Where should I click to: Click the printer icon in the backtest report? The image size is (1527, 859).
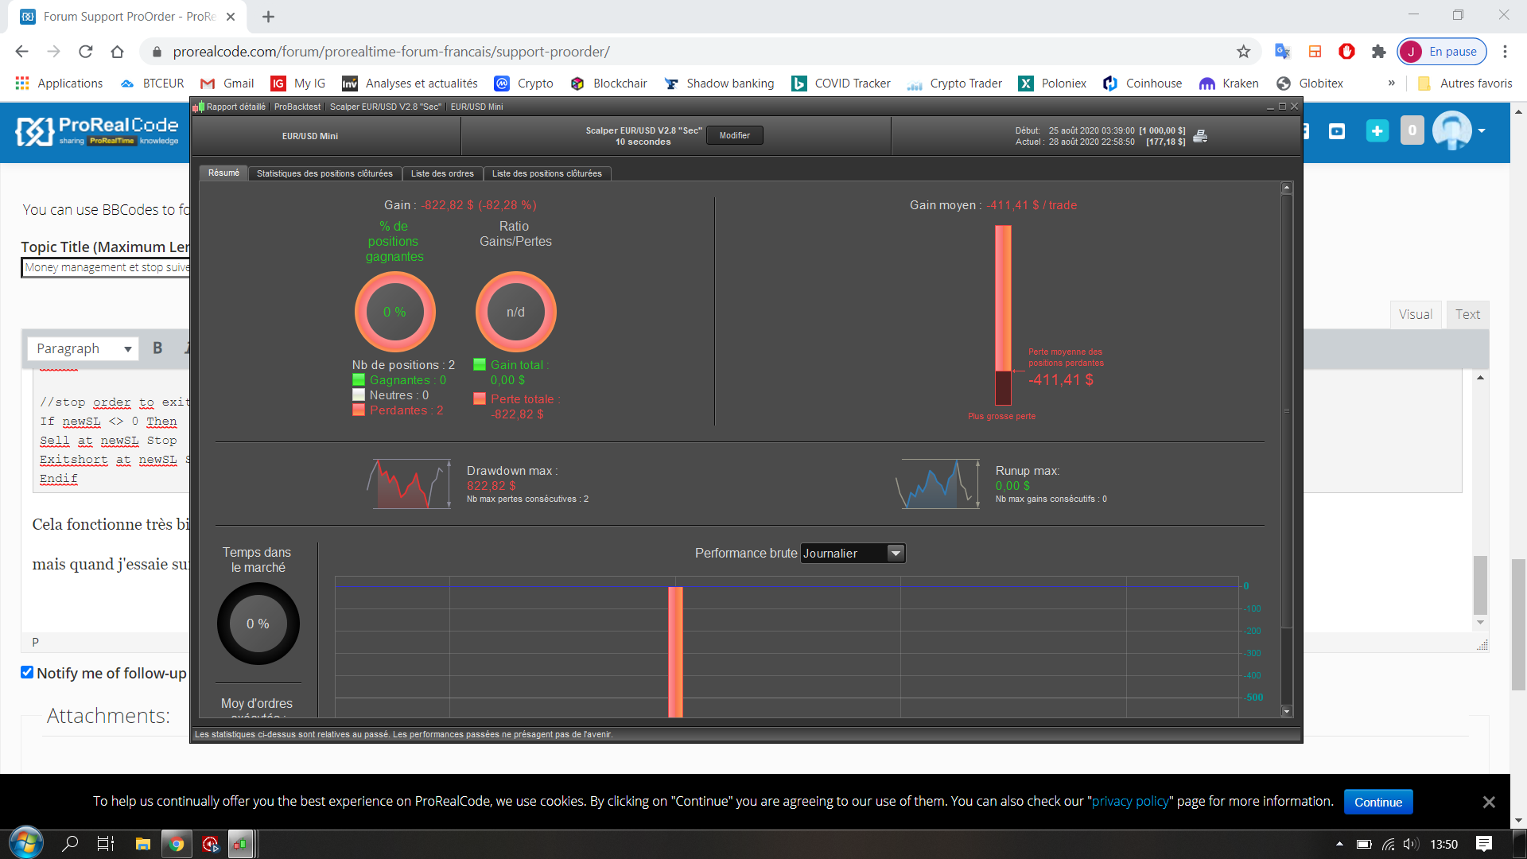point(1200,136)
